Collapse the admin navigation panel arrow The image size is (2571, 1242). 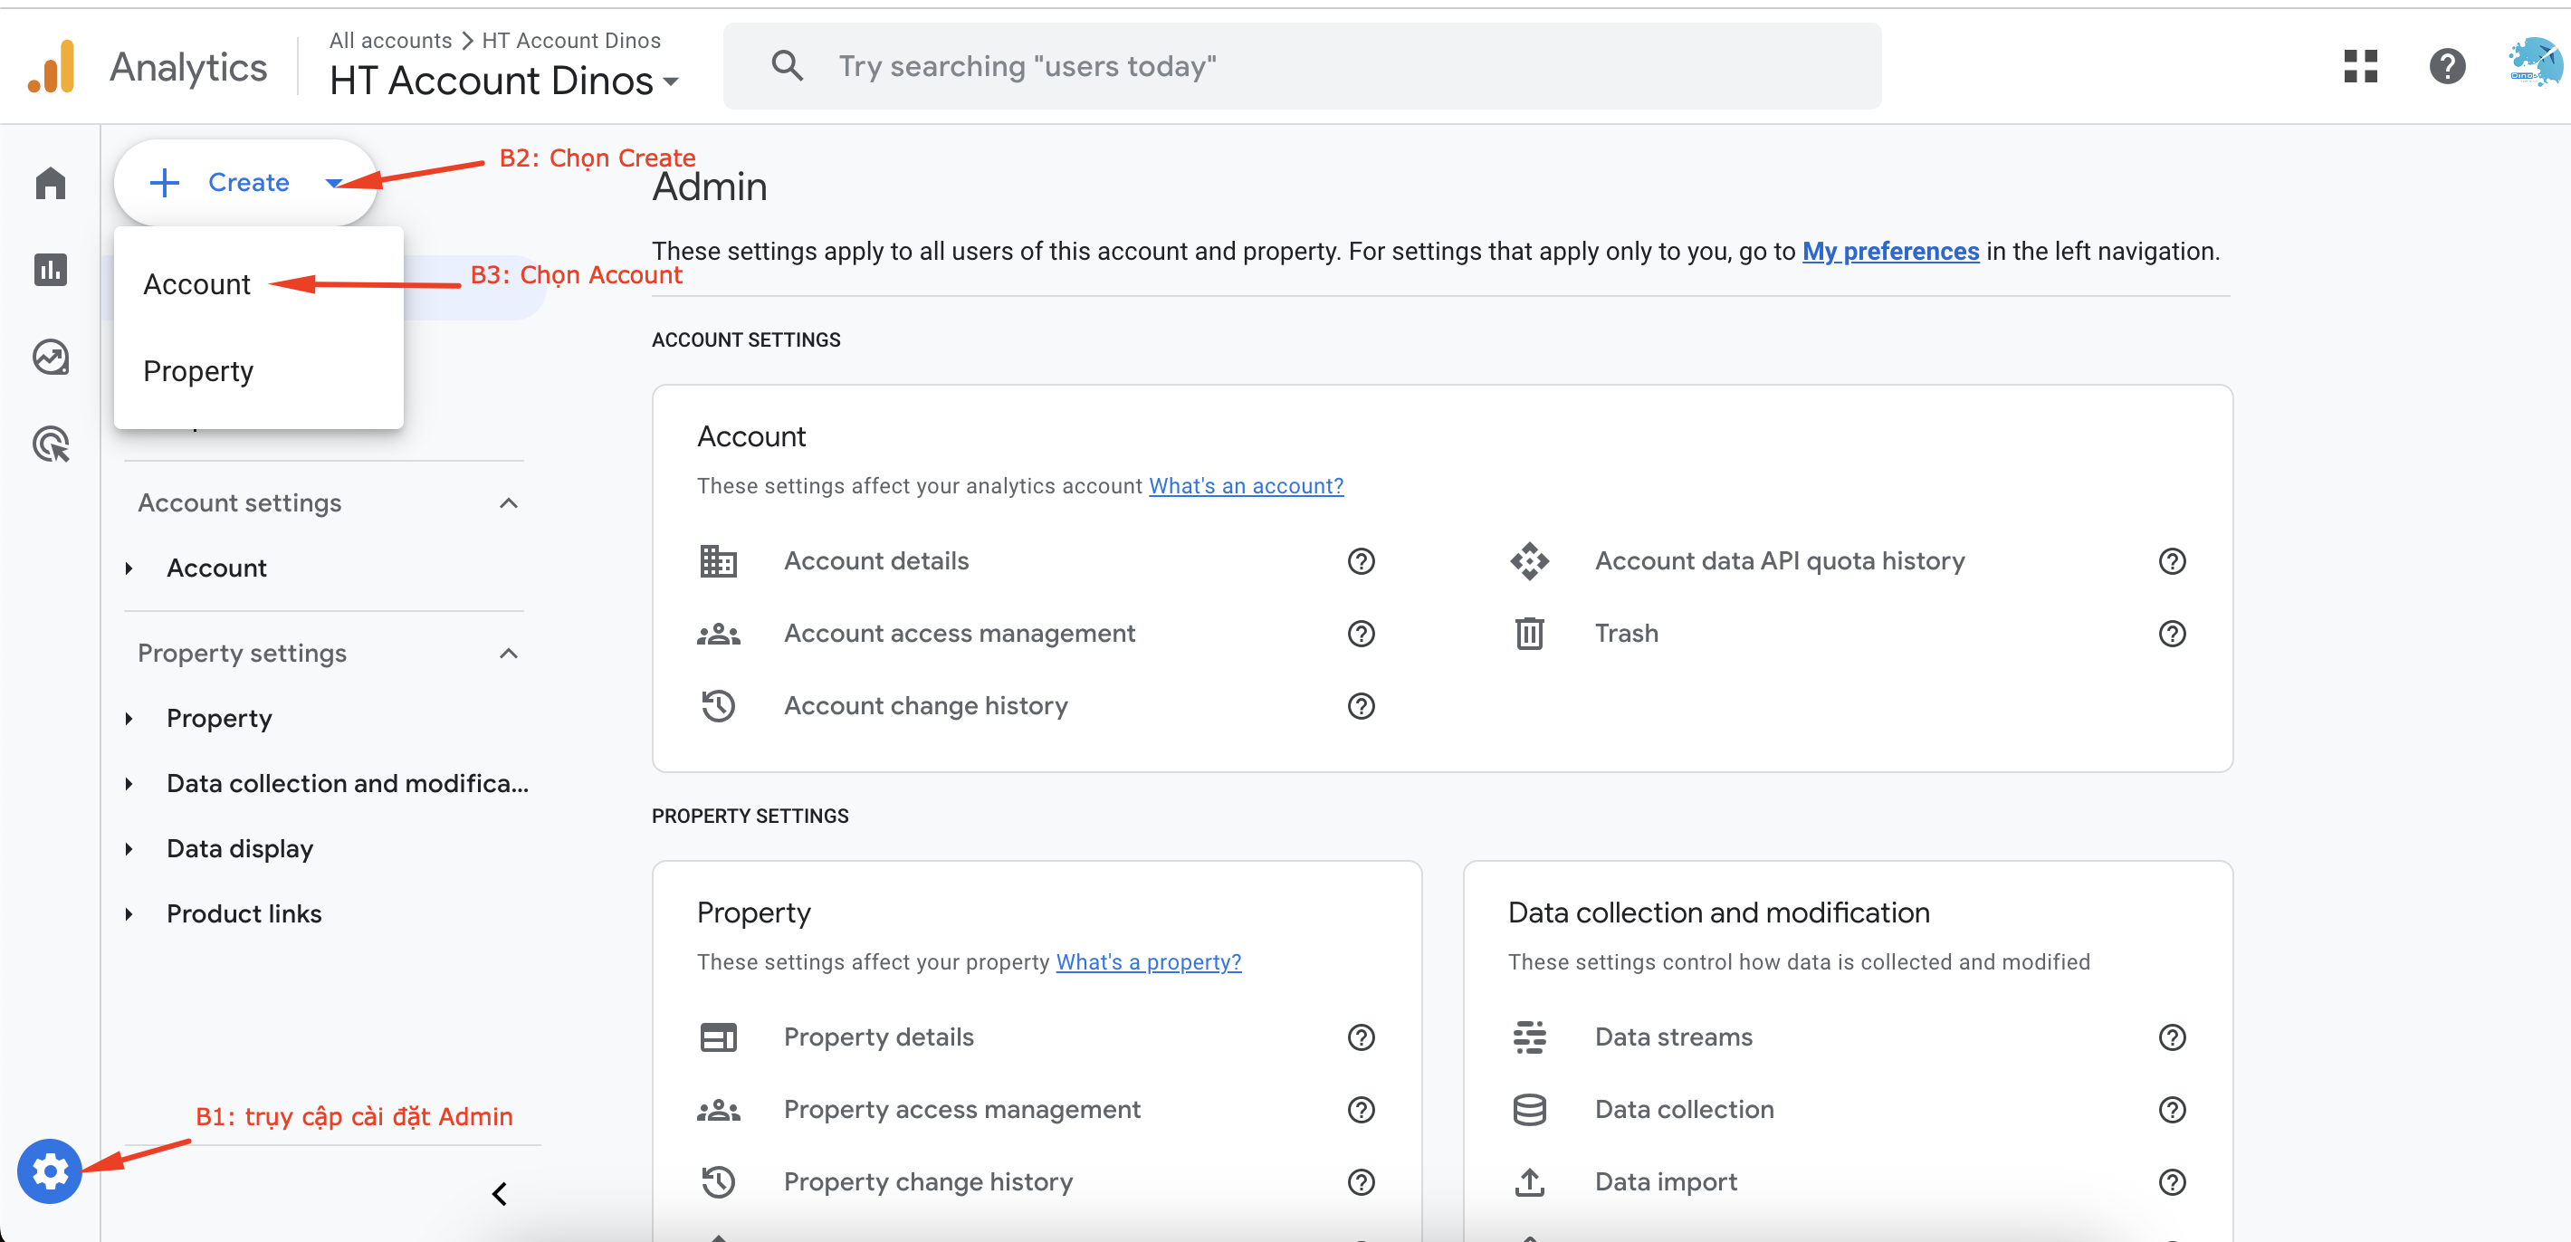tap(500, 1193)
